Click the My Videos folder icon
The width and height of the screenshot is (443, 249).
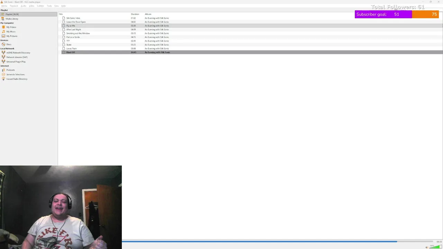[x=3, y=27]
